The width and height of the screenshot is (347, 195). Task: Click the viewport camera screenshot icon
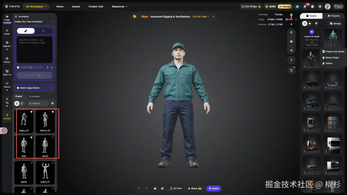[x=291, y=41]
